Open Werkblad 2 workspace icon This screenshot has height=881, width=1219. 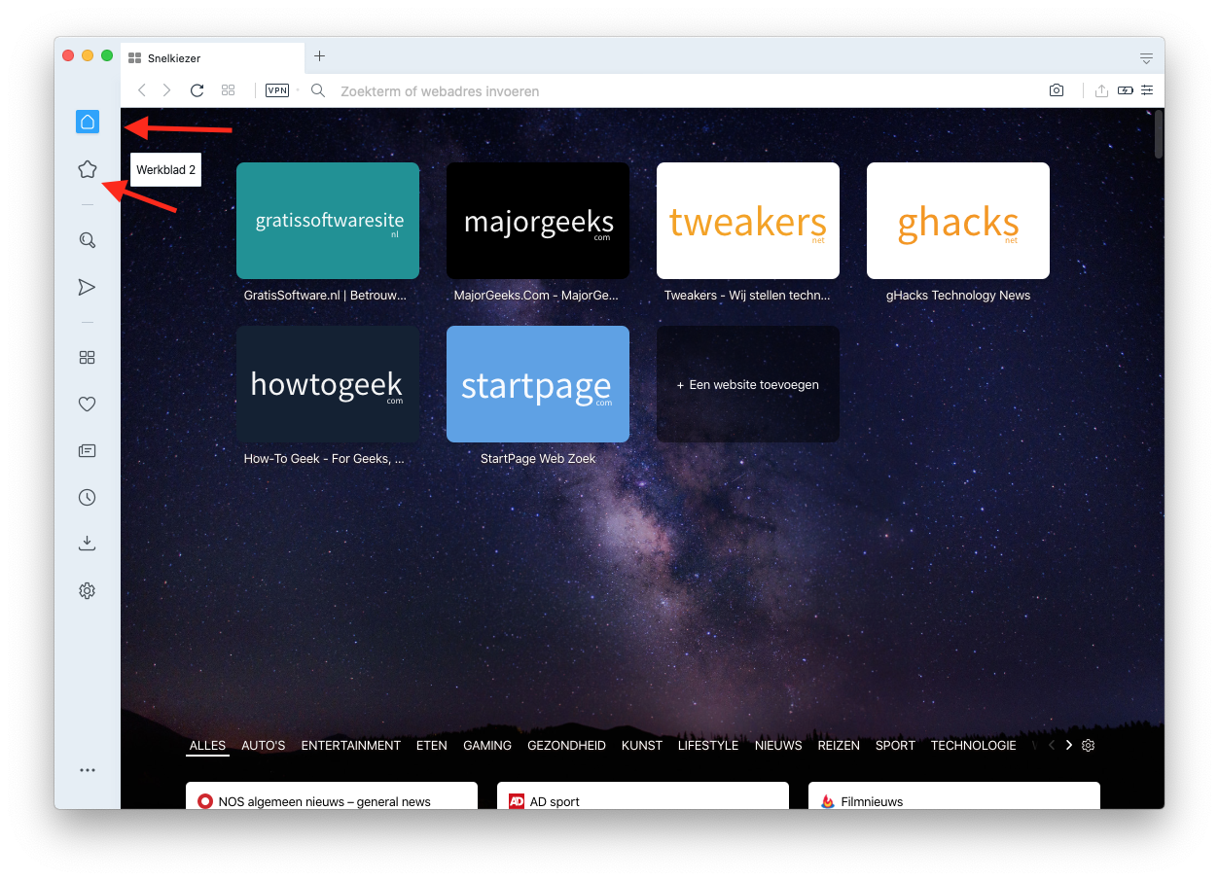click(88, 170)
